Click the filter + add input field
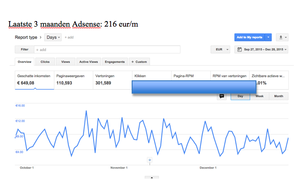 point(107,50)
